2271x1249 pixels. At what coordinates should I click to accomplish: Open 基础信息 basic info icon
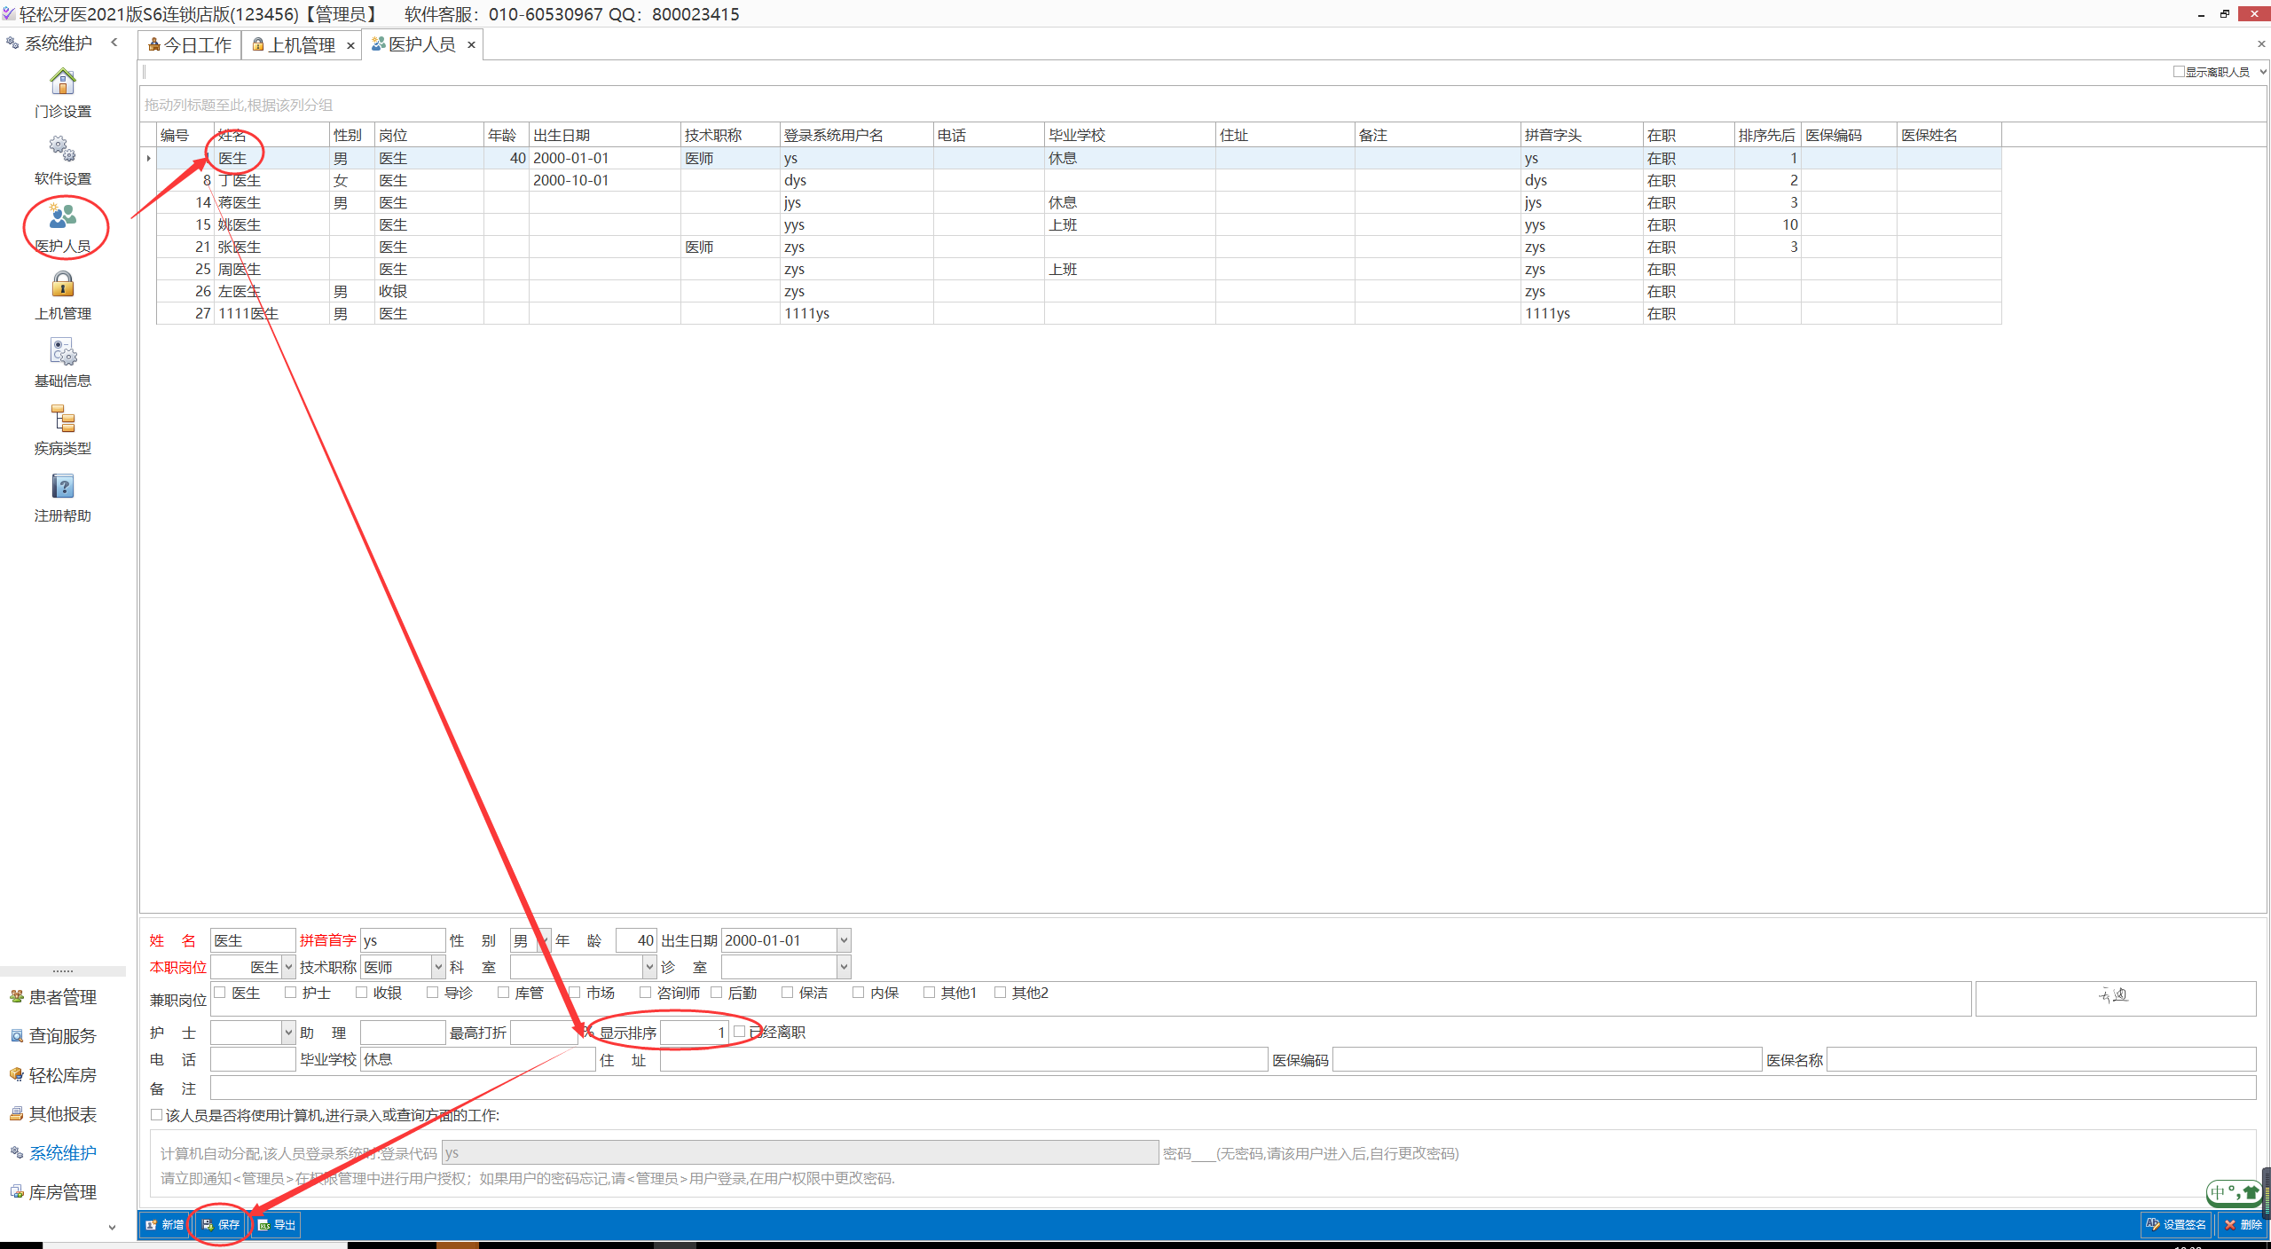(x=62, y=362)
